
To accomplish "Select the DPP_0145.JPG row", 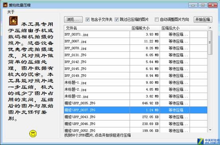I will coord(136,69).
